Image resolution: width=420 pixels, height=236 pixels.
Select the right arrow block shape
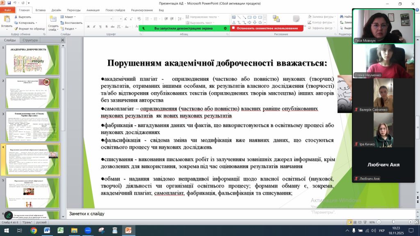click(x=249, y=23)
